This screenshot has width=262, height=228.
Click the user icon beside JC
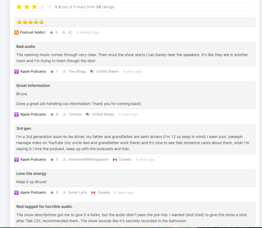tap(64, 32)
